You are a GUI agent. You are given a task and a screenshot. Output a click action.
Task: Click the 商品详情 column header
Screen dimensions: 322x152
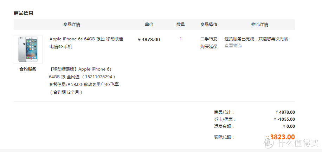coord(72,25)
